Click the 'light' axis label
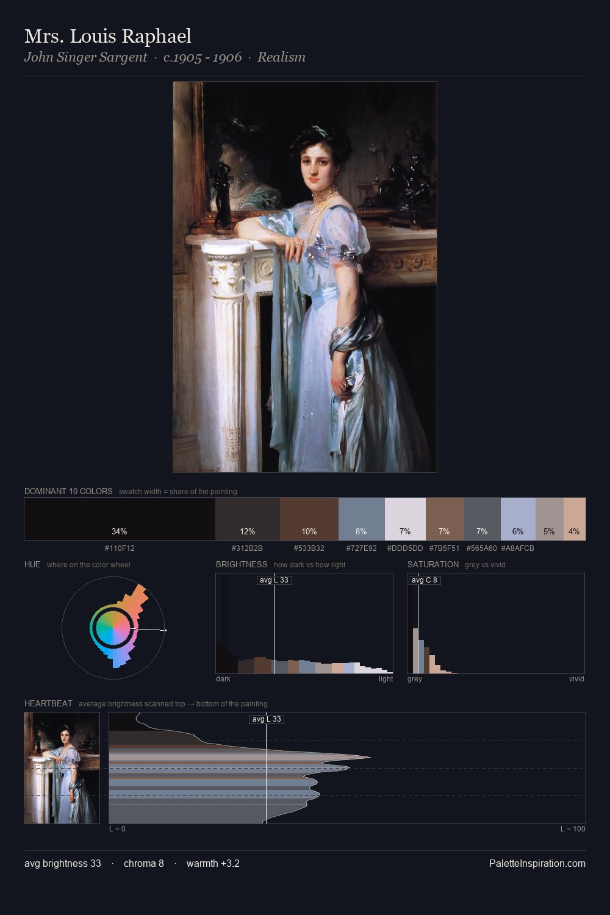 point(386,679)
